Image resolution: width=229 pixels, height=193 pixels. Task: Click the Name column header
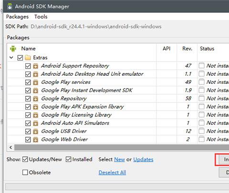[29, 49]
